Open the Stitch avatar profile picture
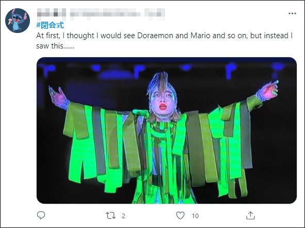This screenshot has height=228, width=305. coord(18,21)
